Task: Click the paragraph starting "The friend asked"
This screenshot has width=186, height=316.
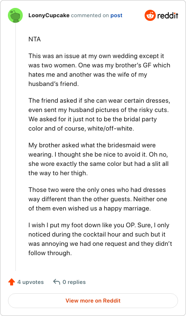Action: click(x=99, y=114)
